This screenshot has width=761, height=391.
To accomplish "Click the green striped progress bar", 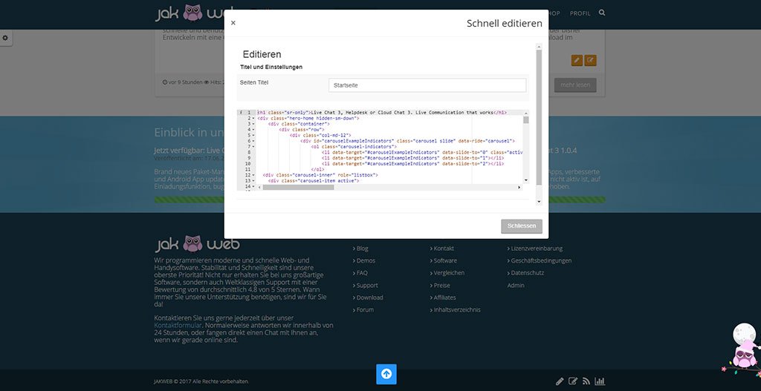I will tap(380, 200).
